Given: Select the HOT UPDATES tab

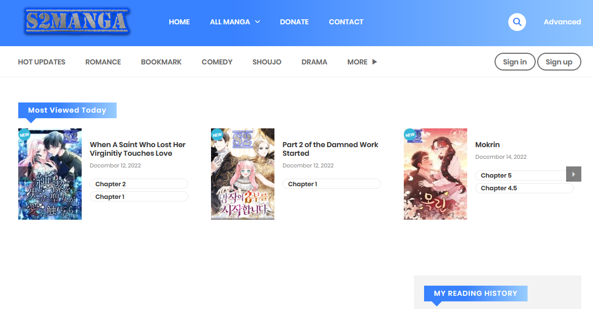Looking at the screenshot, I should [x=42, y=62].
